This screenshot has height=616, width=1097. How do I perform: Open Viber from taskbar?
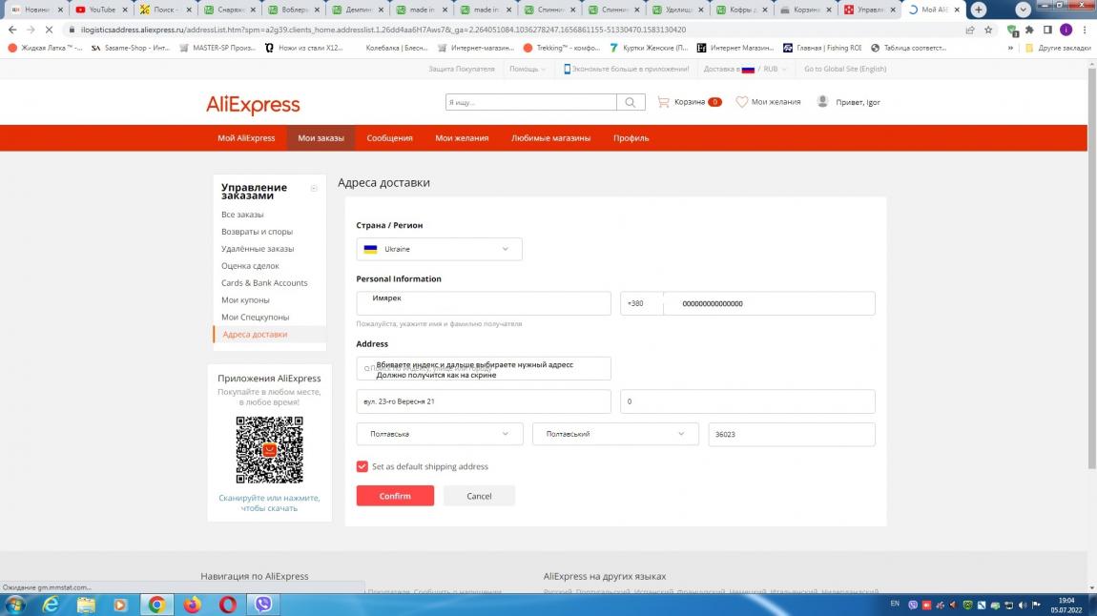pyautogui.click(x=263, y=605)
